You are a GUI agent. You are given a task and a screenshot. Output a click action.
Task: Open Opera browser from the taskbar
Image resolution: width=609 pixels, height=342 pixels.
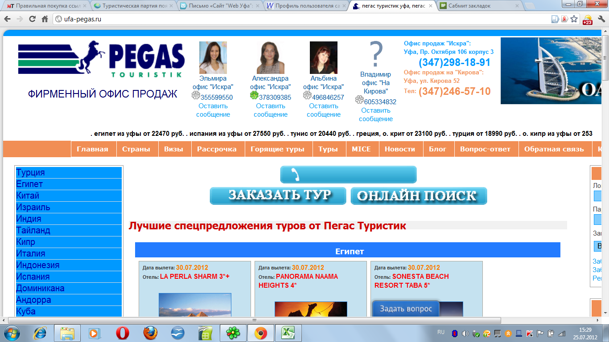tap(123, 333)
